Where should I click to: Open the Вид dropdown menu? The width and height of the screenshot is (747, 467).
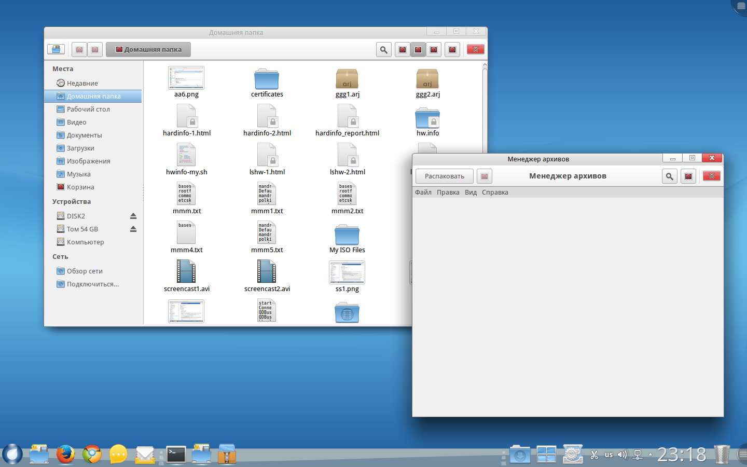(x=471, y=193)
